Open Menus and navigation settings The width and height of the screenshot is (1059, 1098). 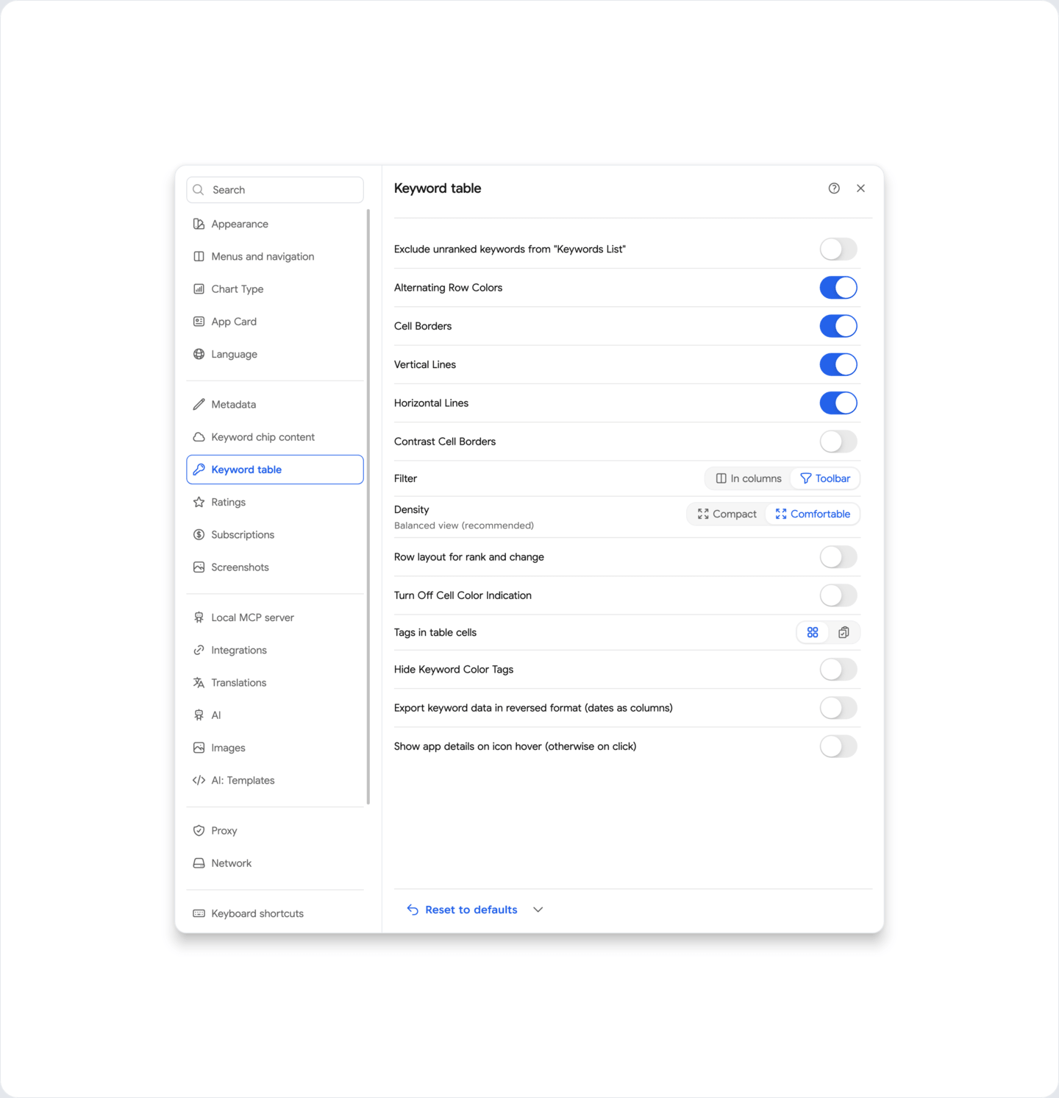click(275, 257)
